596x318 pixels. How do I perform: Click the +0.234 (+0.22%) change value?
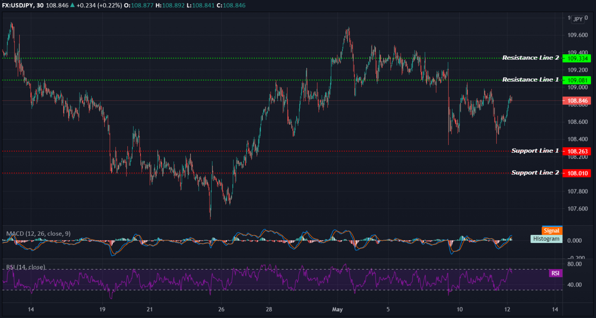point(99,5)
